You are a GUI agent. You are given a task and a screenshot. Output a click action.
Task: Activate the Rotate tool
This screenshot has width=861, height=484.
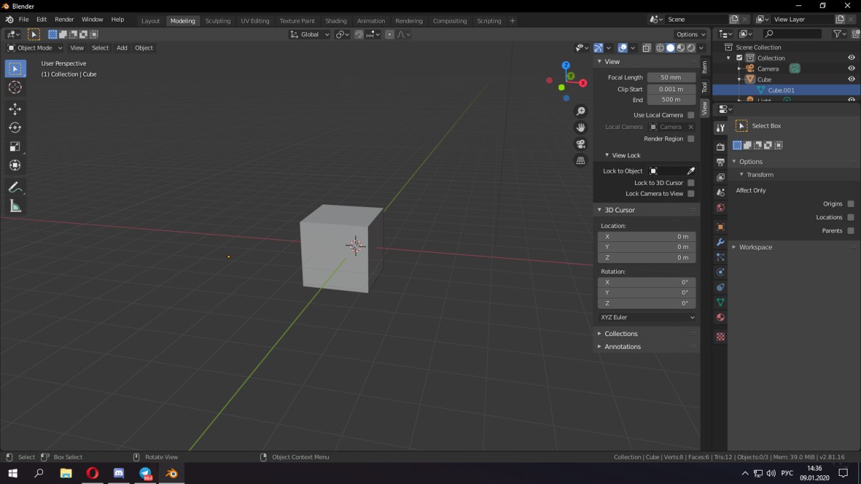tap(15, 128)
